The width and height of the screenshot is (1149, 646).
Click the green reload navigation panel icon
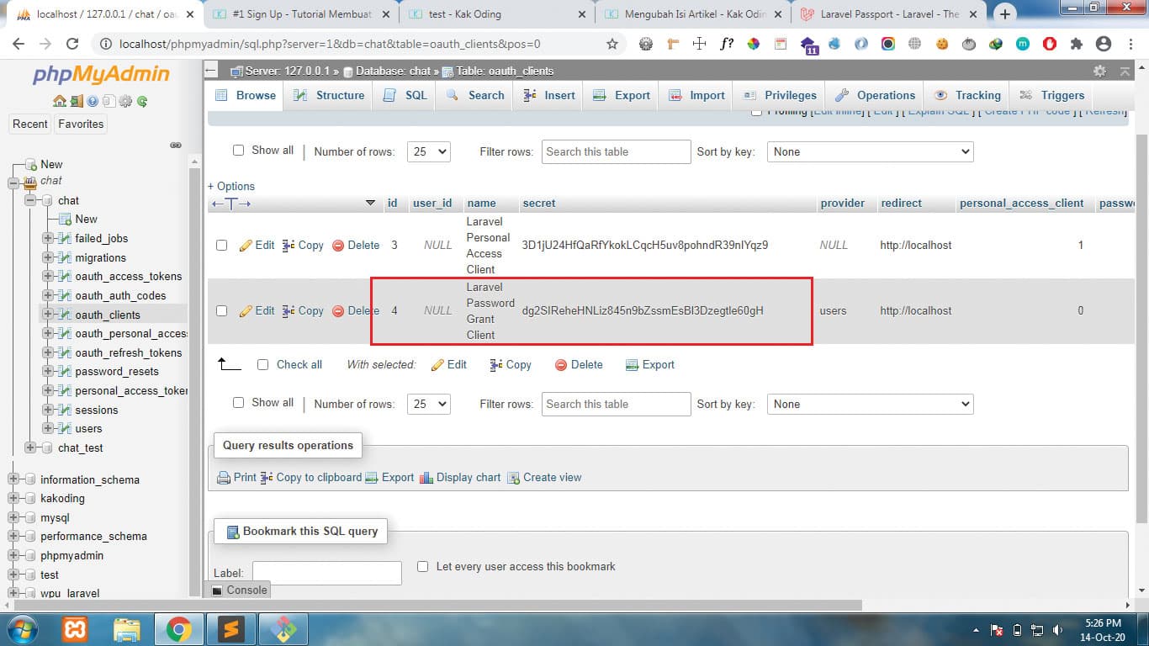point(142,102)
